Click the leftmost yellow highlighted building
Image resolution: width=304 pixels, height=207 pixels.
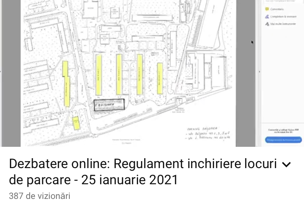pos(66,84)
